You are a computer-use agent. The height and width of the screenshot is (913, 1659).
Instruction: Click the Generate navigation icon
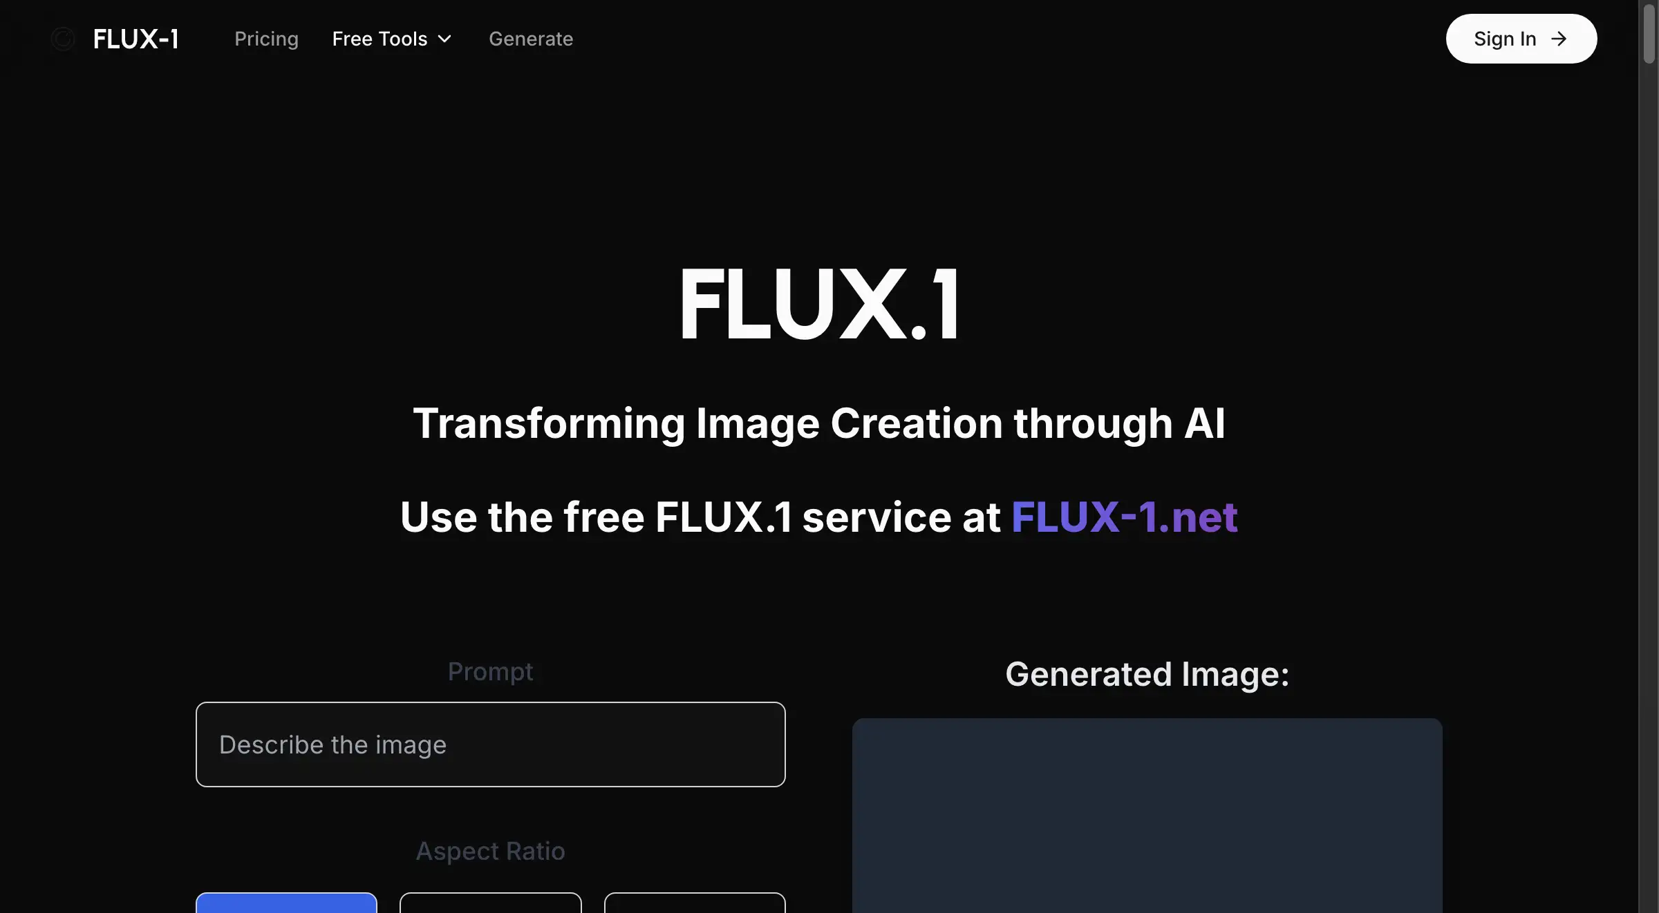click(x=531, y=38)
